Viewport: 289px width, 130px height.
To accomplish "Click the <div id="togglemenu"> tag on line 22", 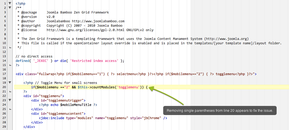I will coord(44,96).
